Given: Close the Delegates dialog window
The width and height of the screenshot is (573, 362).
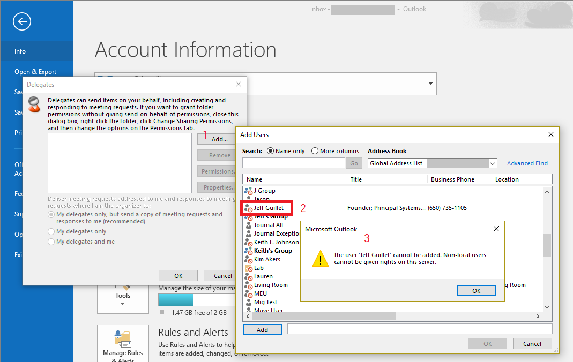Looking at the screenshot, I should (239, 84).
